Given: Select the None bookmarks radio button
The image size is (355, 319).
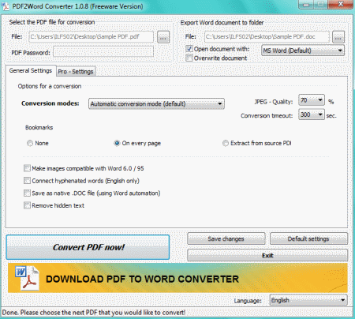Looking at the screenshot, I should tap(30, 143).
